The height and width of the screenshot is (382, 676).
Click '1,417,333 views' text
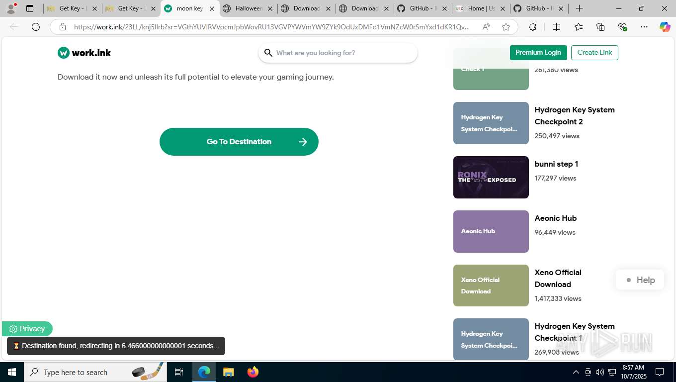click(x=558, y=298)
